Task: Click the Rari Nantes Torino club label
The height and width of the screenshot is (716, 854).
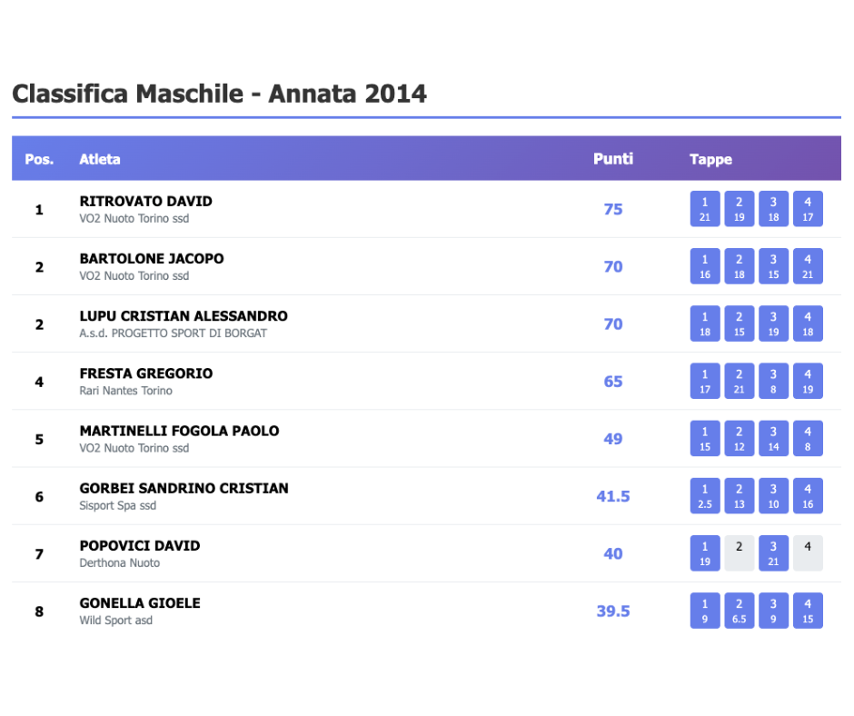Action: [x=125, y=391]
